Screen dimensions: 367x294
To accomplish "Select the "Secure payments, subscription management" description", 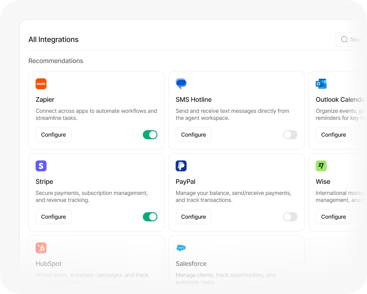I will [91, 197].
